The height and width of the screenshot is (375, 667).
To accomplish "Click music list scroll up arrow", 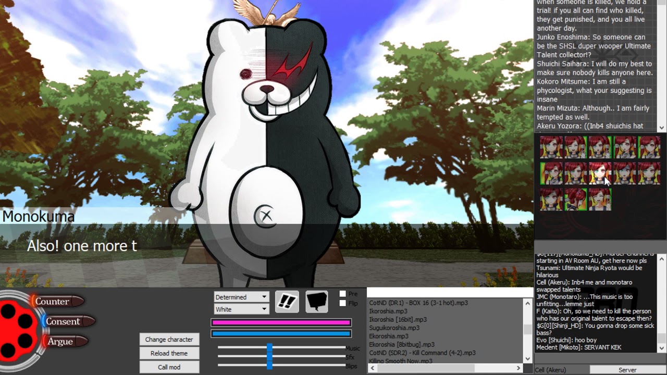I will 527,303.
